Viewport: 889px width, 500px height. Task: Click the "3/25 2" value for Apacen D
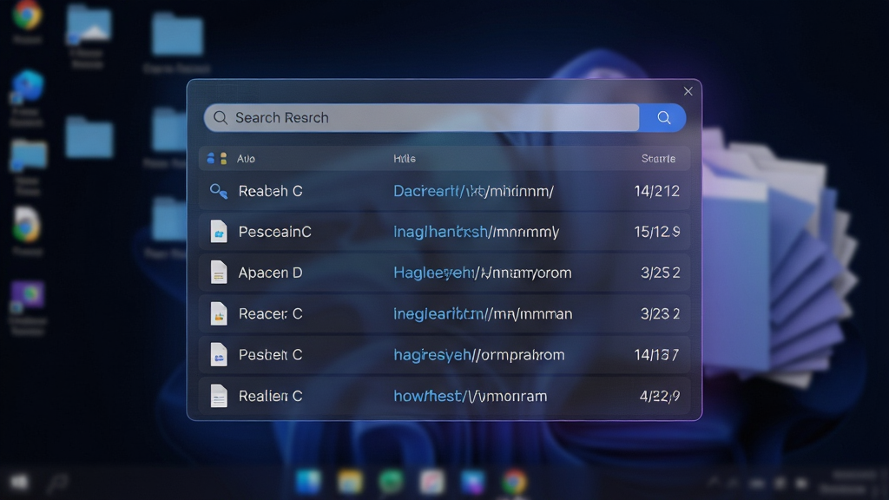[660, 273]
